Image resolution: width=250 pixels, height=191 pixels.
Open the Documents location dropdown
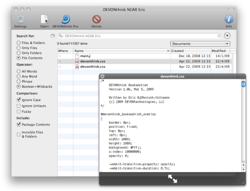[200, 44]
